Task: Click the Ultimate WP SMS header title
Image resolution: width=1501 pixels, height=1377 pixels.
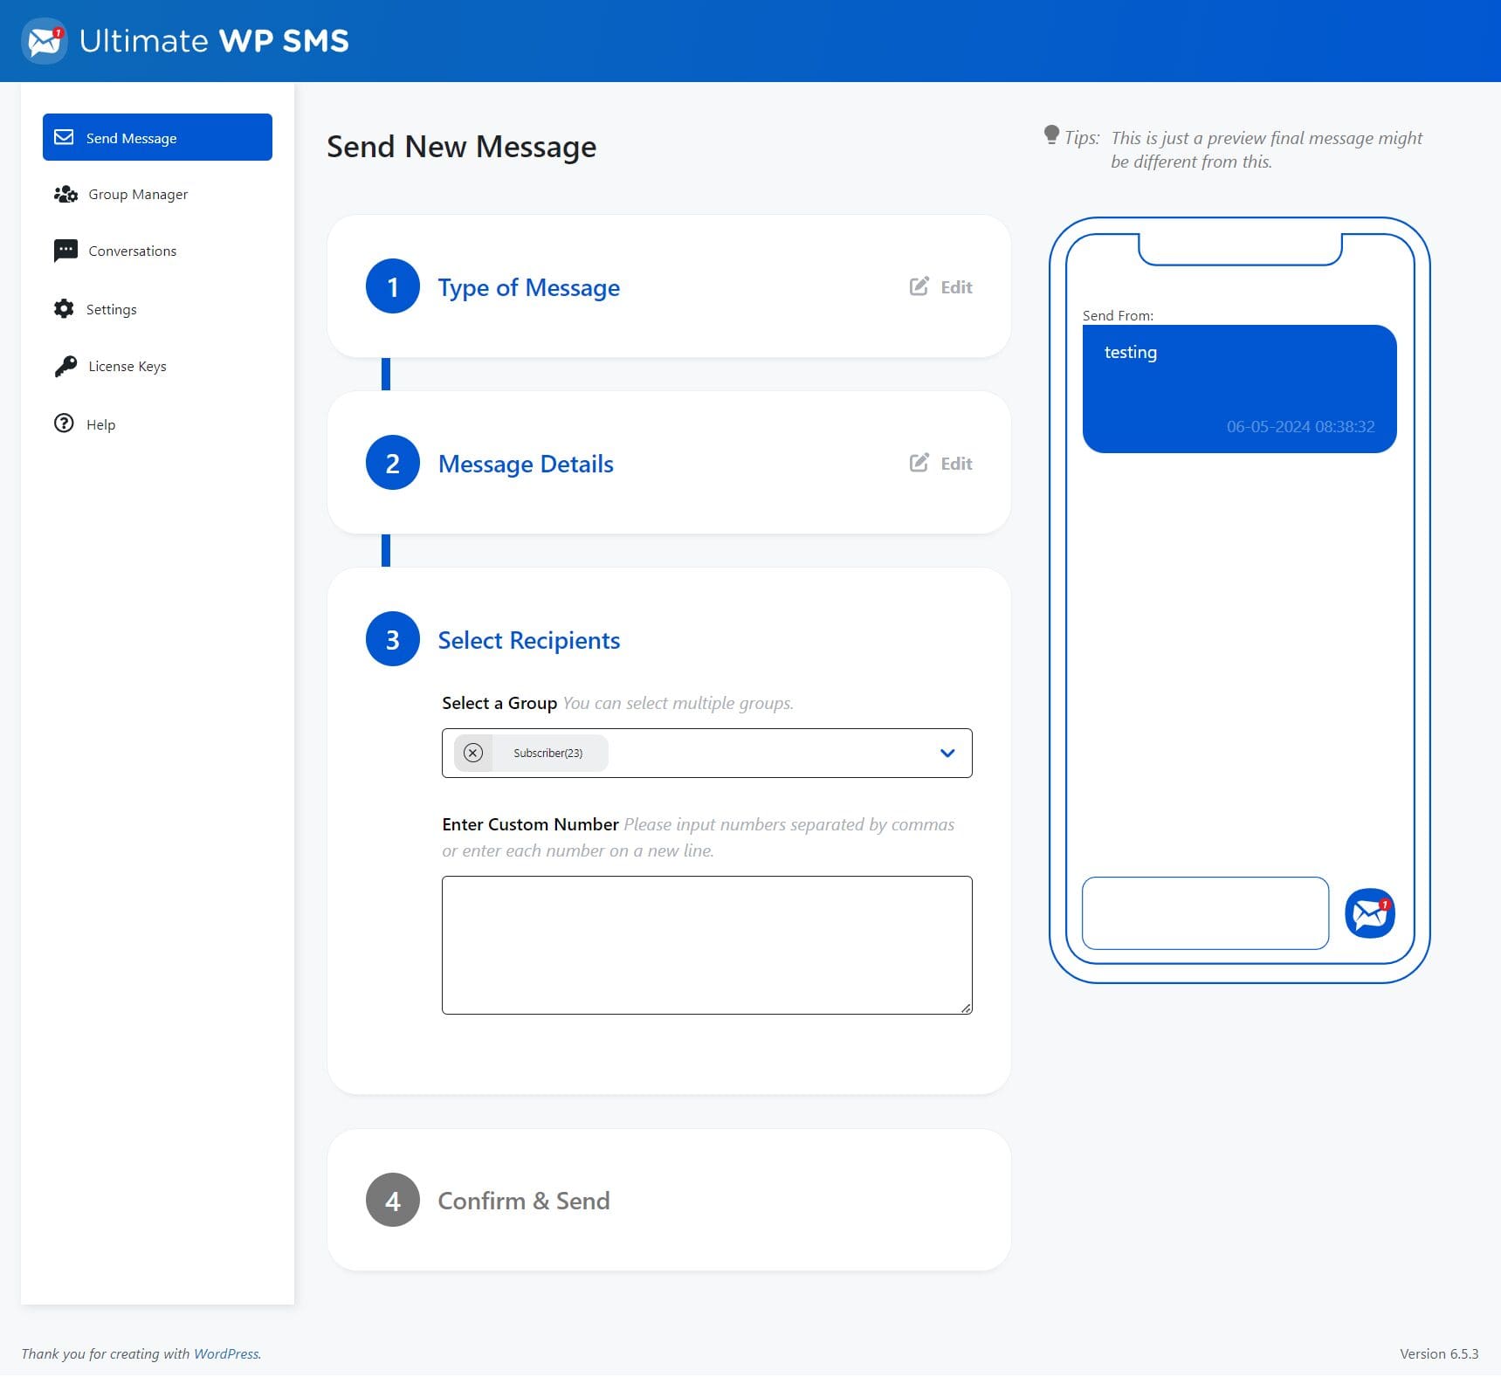Action: [x=214, y=41]
